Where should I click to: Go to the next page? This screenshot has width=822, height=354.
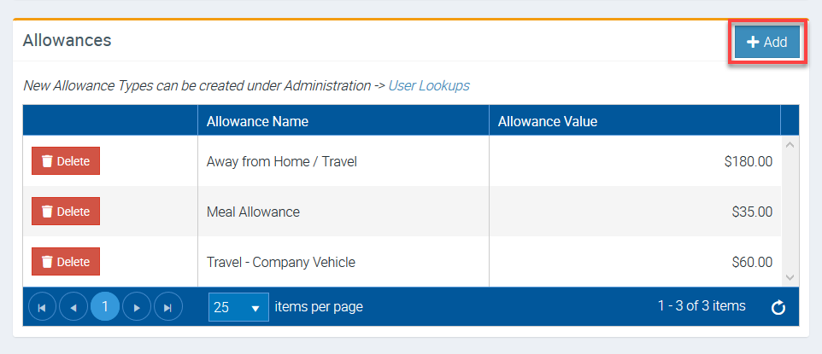point(137,307)
